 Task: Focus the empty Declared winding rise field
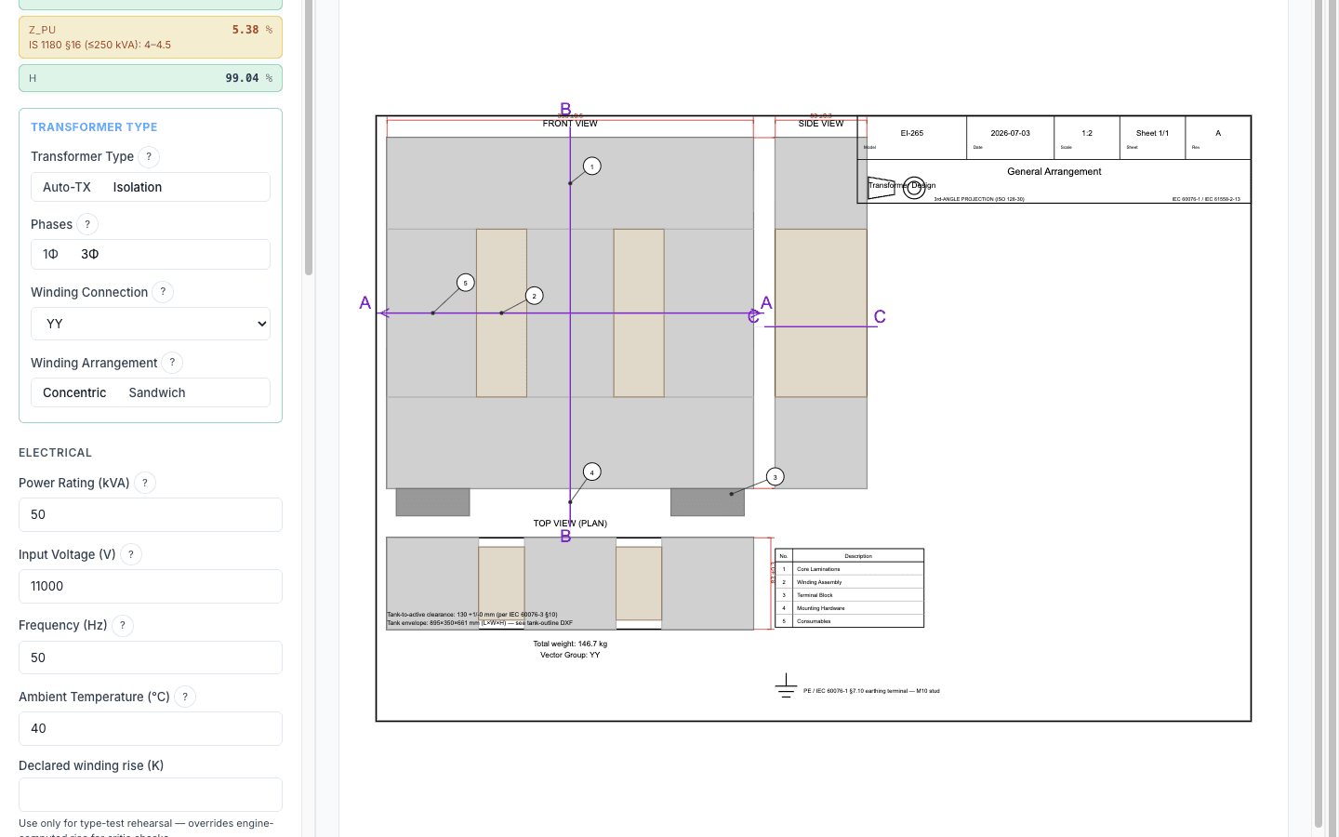(x=151, y=794)
